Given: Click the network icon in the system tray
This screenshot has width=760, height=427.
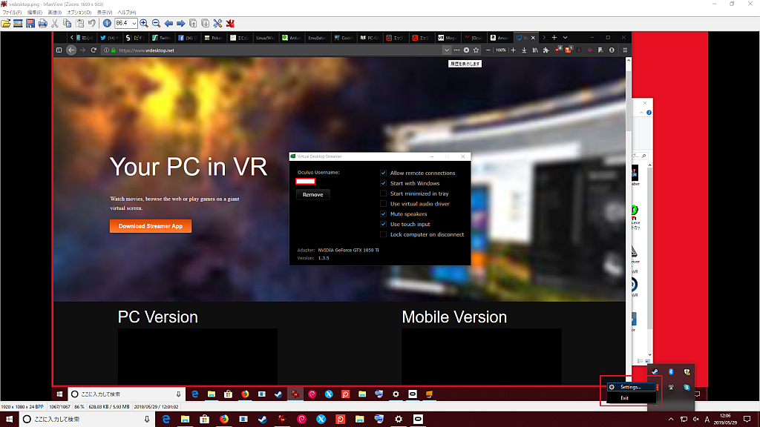Looking at the screenshot, I should coord(684,420).
